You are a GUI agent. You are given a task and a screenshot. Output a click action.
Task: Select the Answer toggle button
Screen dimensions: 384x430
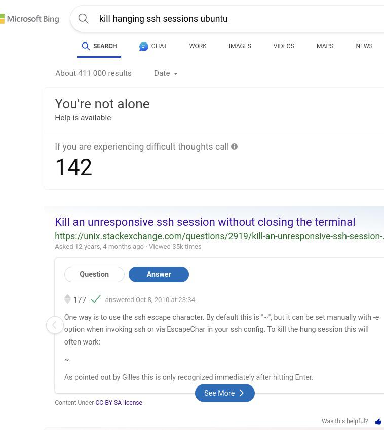tap(159, 274)
